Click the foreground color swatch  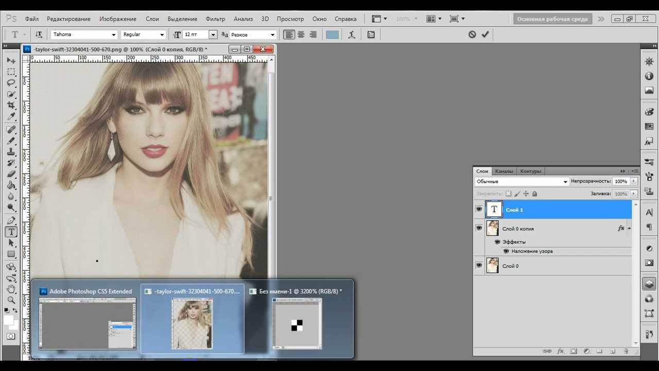click(x=9, y=320)
